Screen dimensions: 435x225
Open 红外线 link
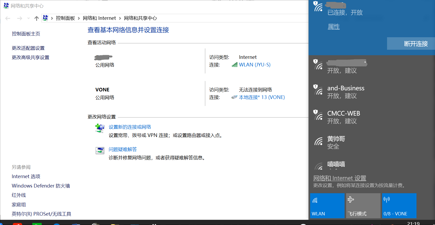click(19, 195)
